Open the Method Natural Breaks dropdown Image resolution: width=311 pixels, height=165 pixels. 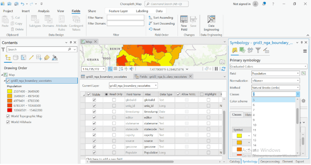276,88
